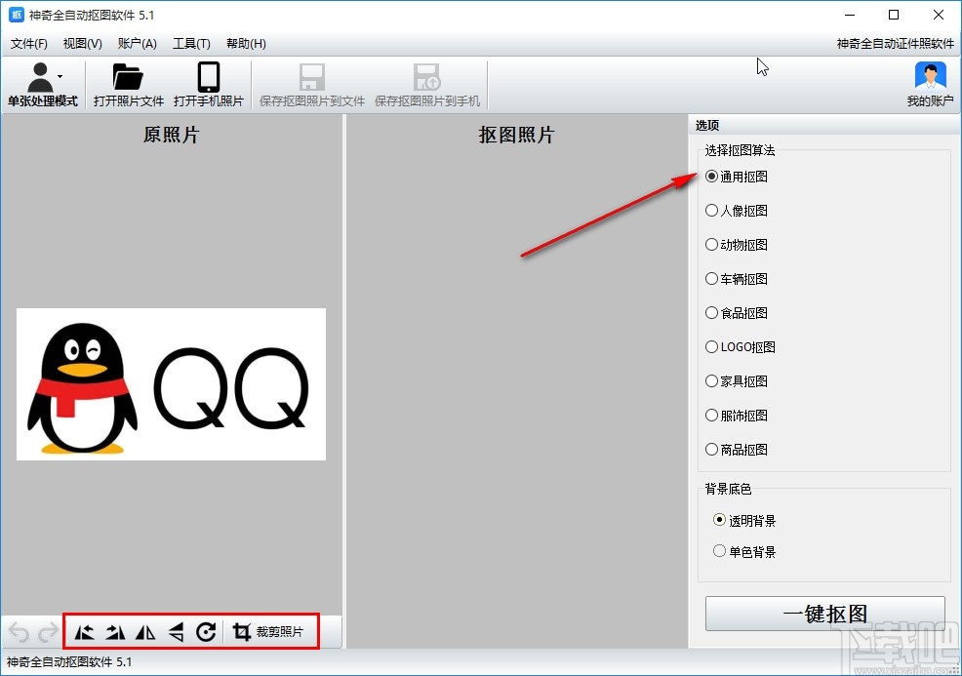This screenshot has width=962, height=676.
Task: Click the 单张处理模式 person icon
Action: coord(40,77)
